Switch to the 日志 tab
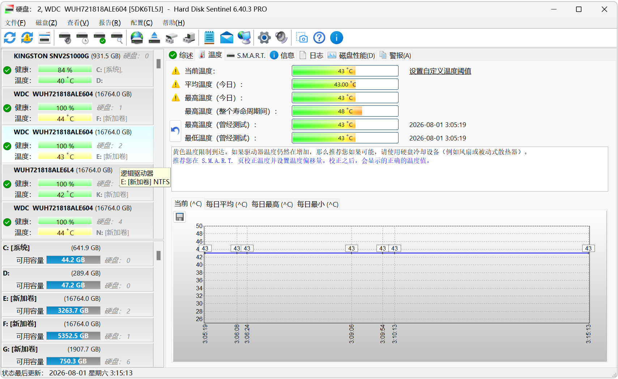This screenshot has width=618, height=379. (311, 55)
